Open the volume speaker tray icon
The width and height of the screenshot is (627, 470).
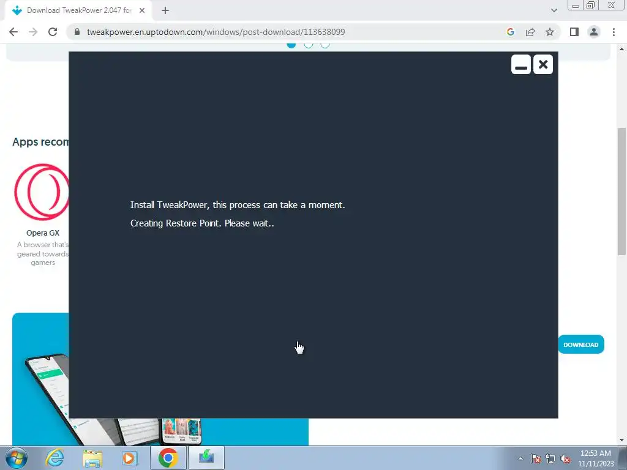click(565, 458)
